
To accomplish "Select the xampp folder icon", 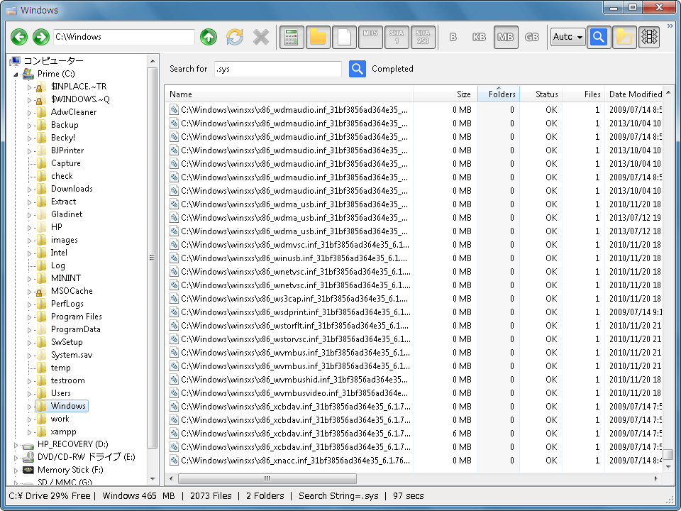I will click(x=42, y=432).
